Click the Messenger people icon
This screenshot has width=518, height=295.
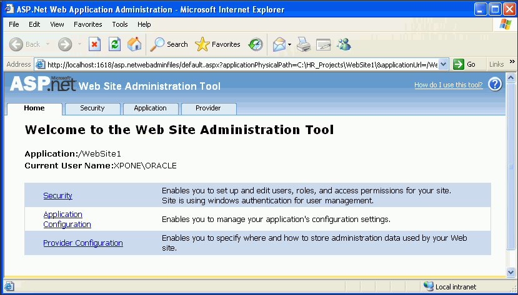pyautogui.click(x=344, y=44)
